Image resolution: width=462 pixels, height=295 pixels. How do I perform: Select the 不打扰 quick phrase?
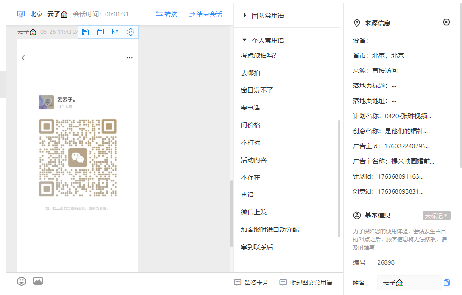[x=250, y=142]
